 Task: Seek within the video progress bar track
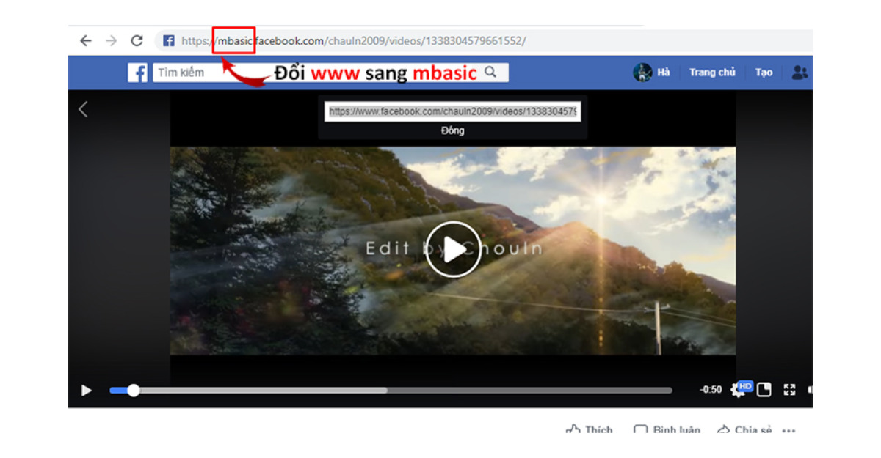[391, 391]
